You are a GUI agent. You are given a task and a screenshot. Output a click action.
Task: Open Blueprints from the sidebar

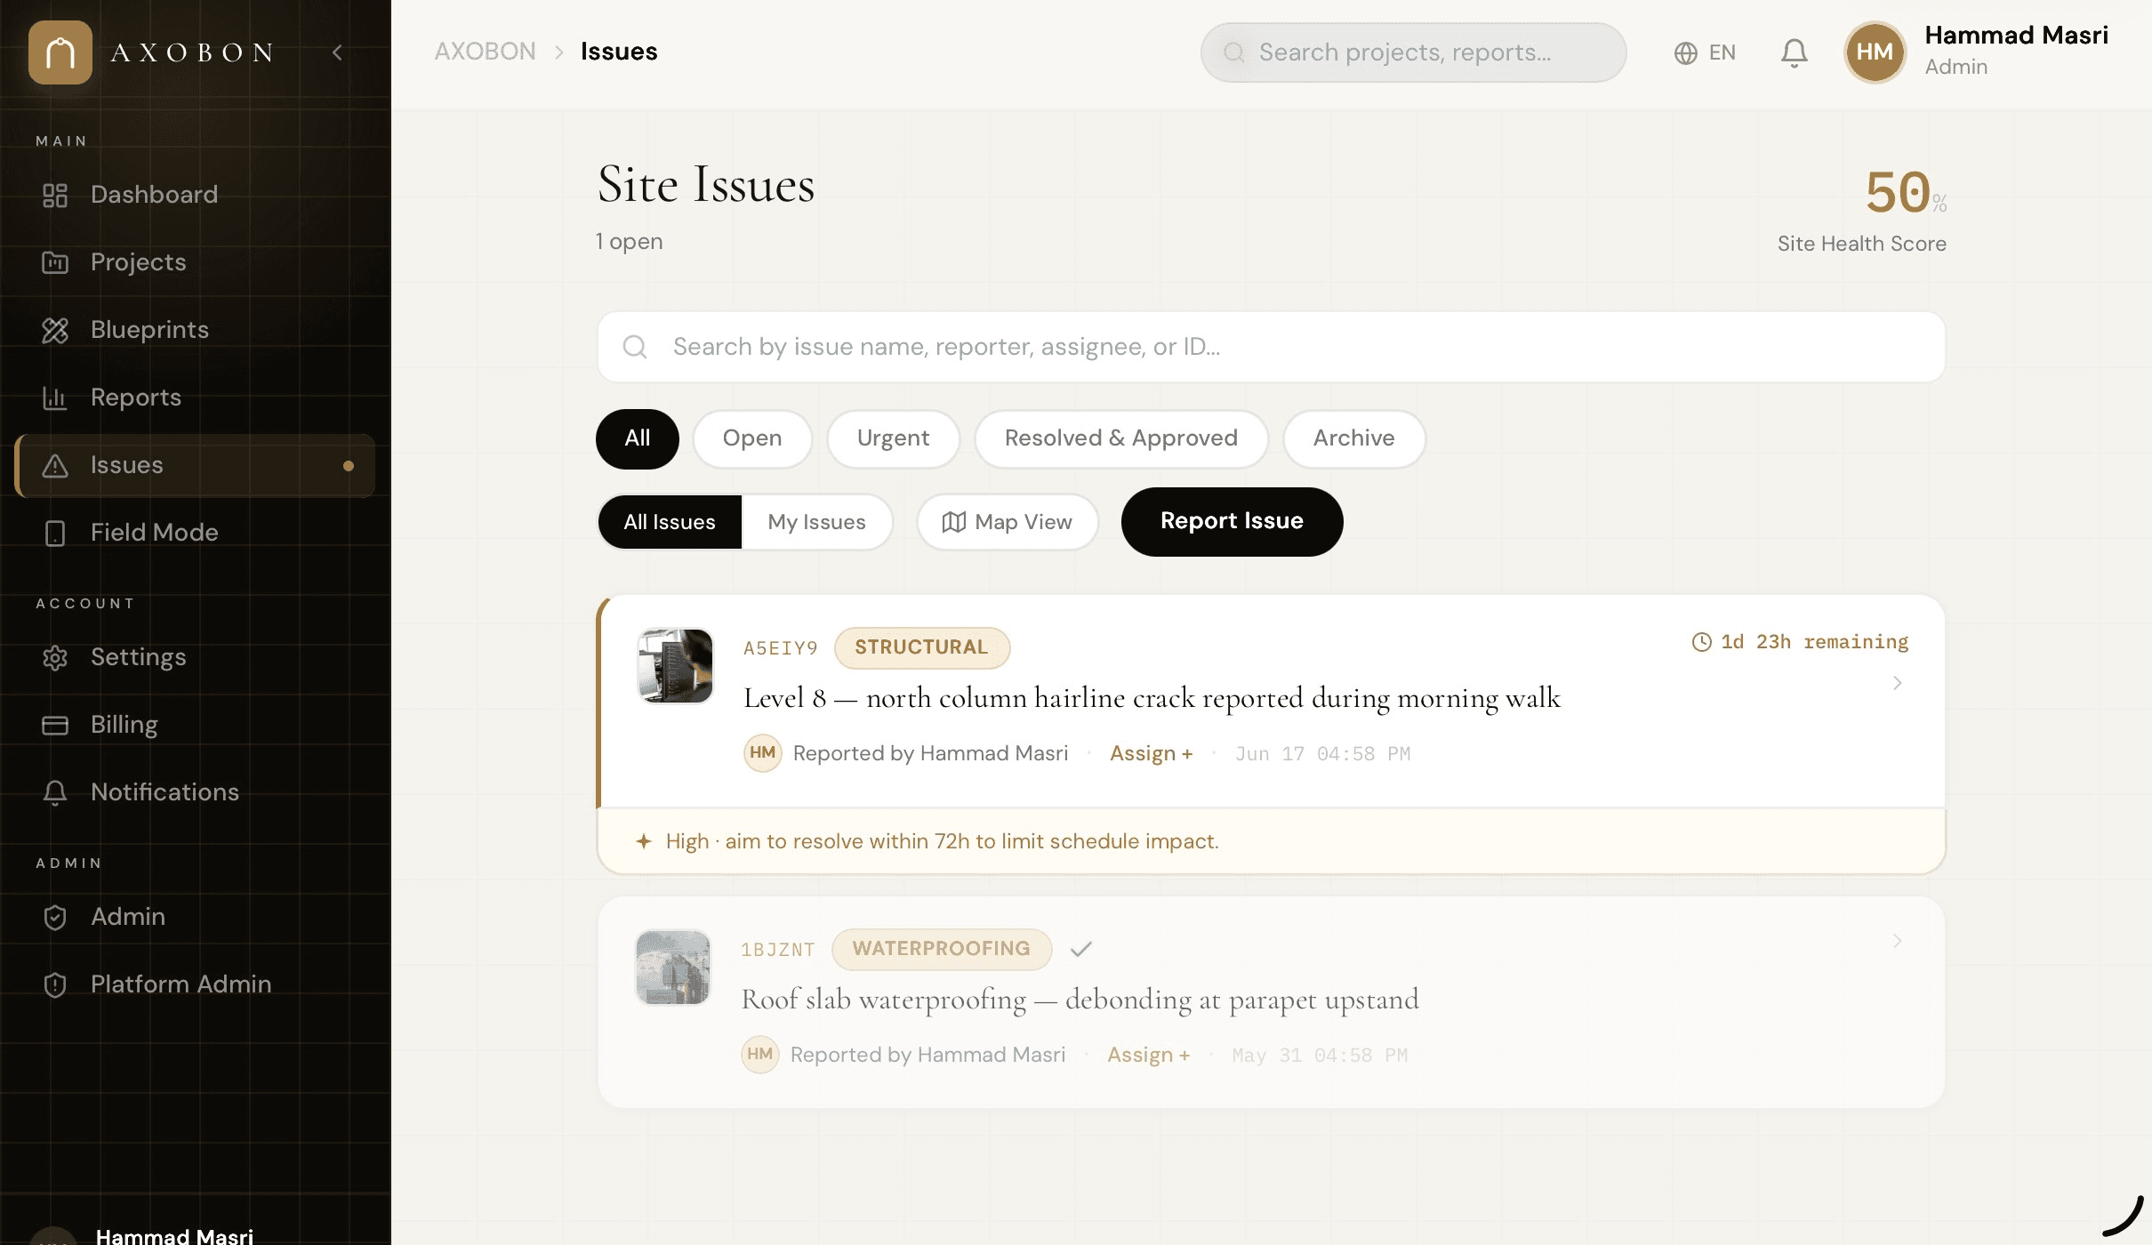pyautogui.click(x=196, y=330)
